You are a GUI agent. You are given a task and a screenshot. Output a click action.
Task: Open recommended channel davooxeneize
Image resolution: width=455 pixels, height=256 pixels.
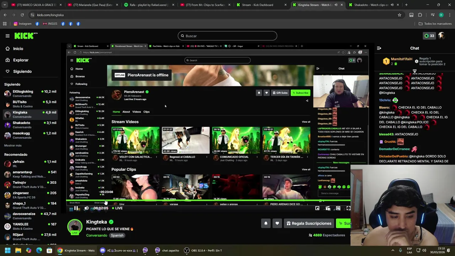click(30, 216)
